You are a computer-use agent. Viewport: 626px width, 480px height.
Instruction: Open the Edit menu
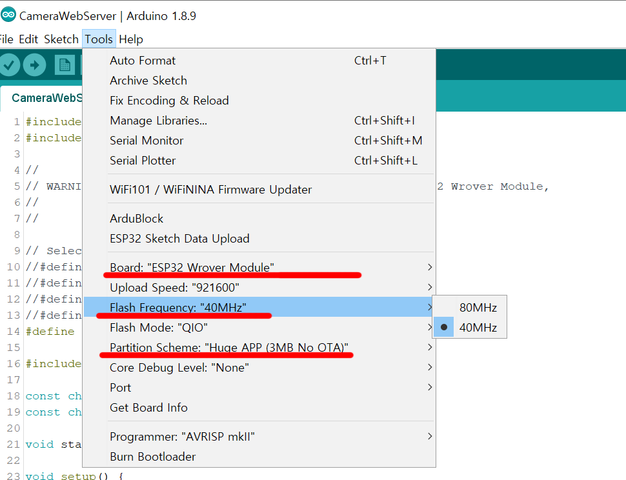pos(28,39)
